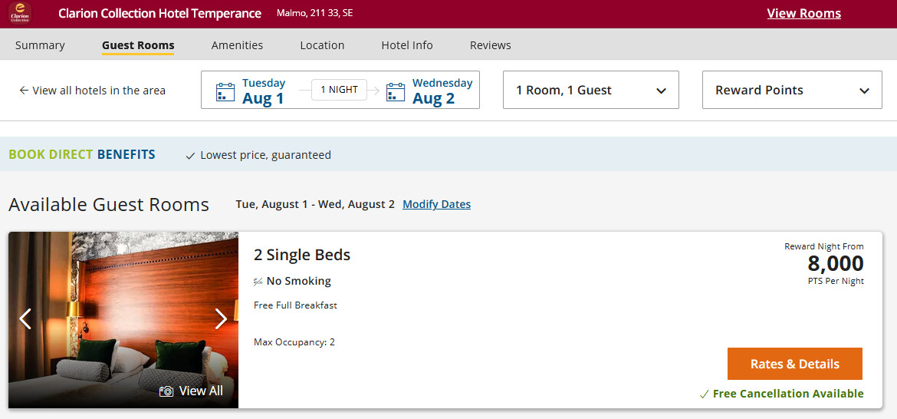Switch to the Summary tab
The image size is (897, 419).
point(40,45)
